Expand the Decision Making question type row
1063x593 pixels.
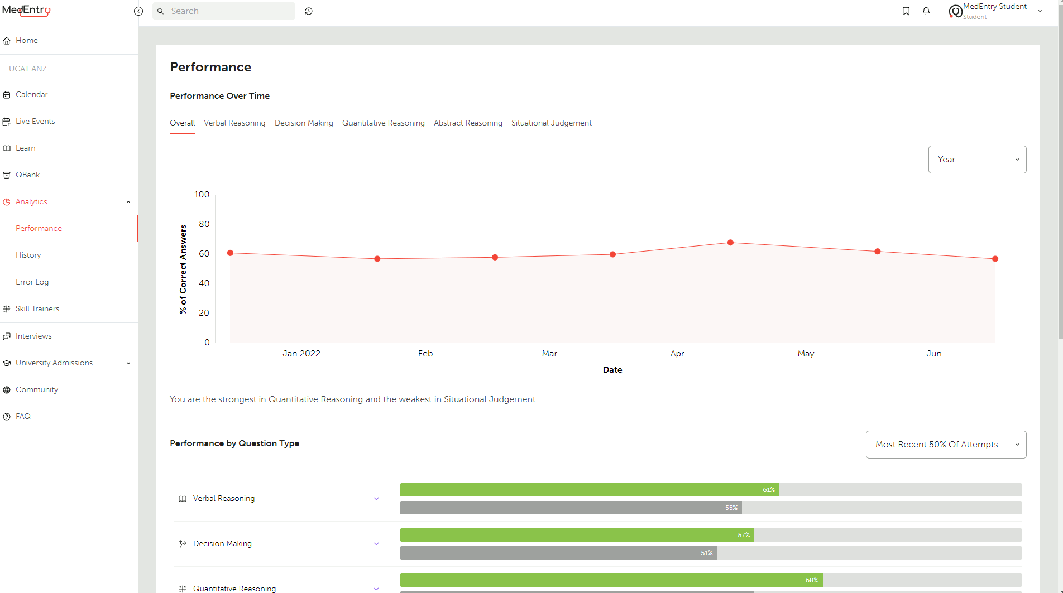tap(376, 544)
